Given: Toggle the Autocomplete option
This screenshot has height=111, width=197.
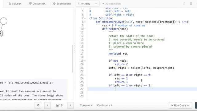Looking at the screenshot, I should pos(112,4).
